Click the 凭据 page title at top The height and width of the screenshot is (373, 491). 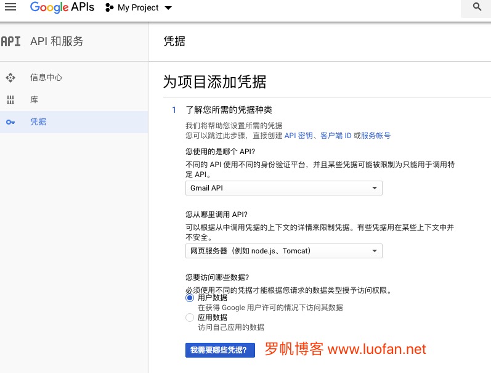click(x=174, y=41)
